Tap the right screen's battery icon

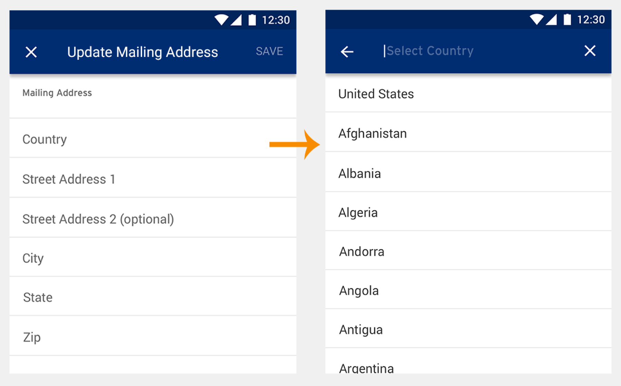(x=567, y=20)
